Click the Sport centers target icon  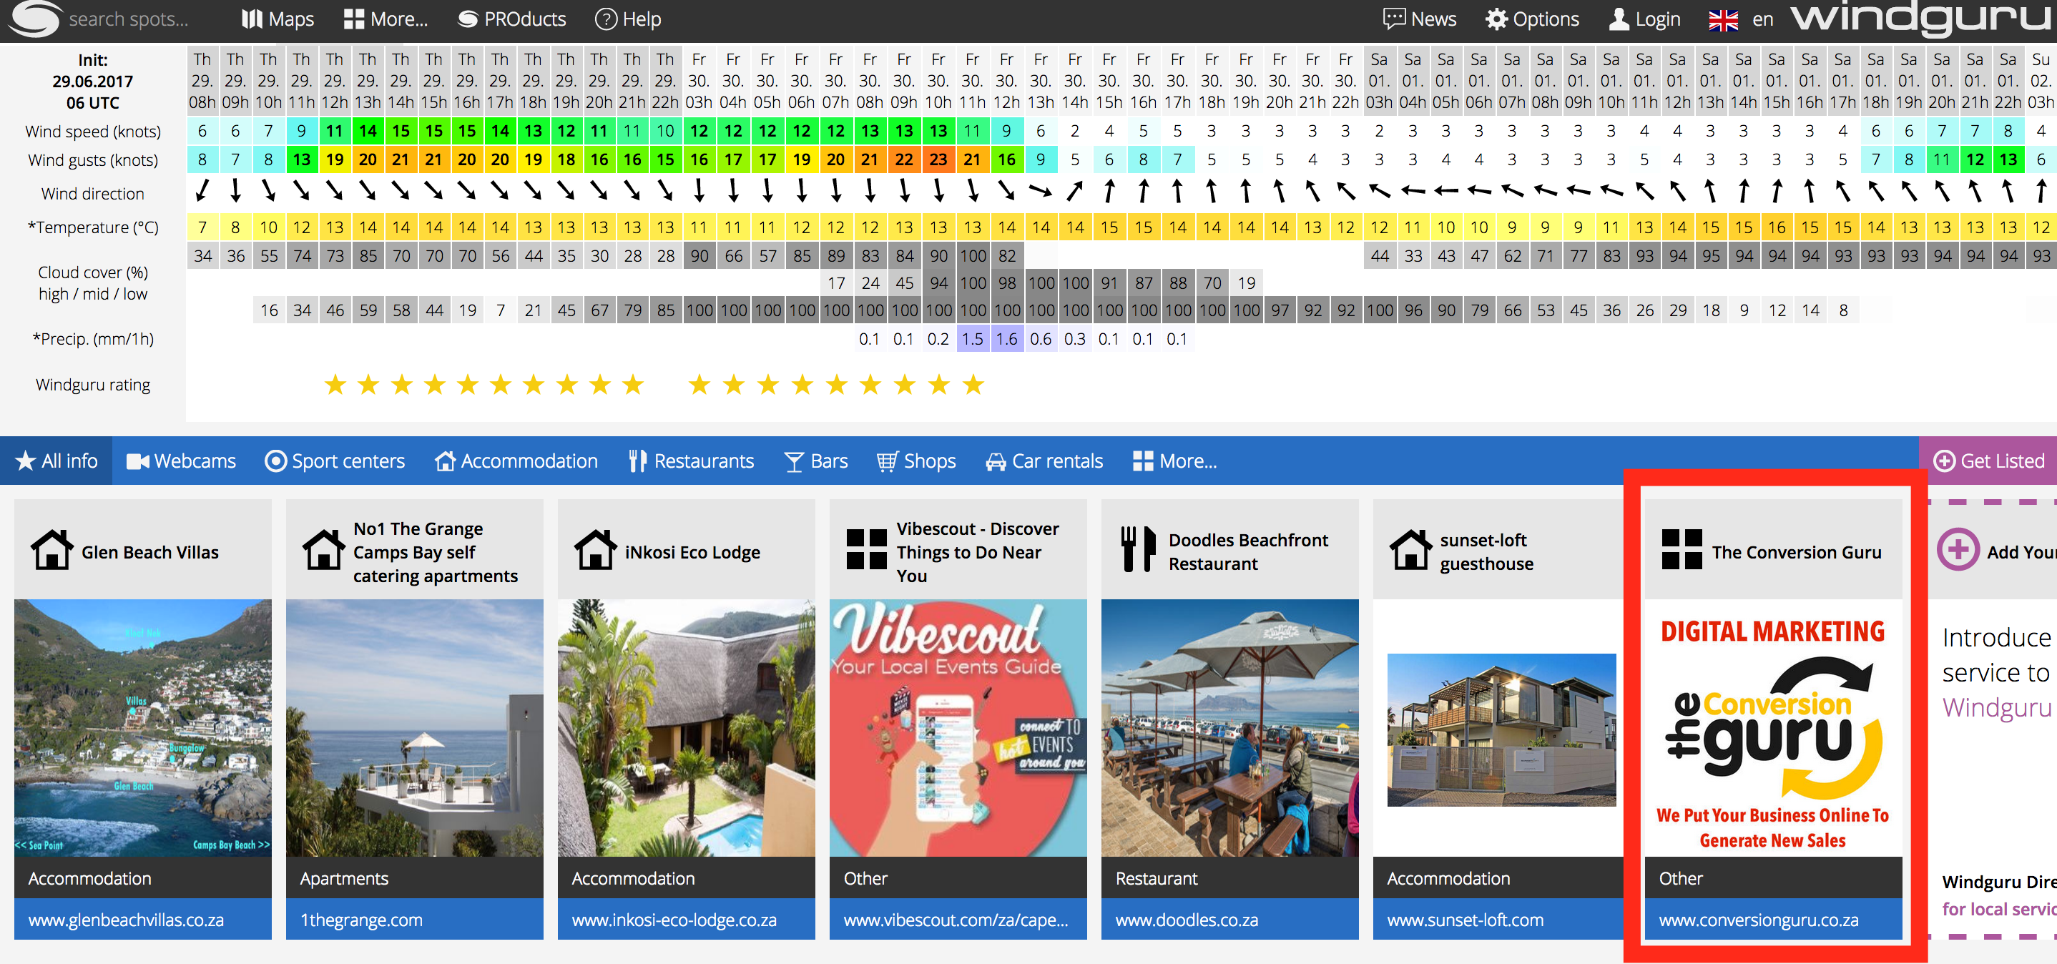[275, 461]
